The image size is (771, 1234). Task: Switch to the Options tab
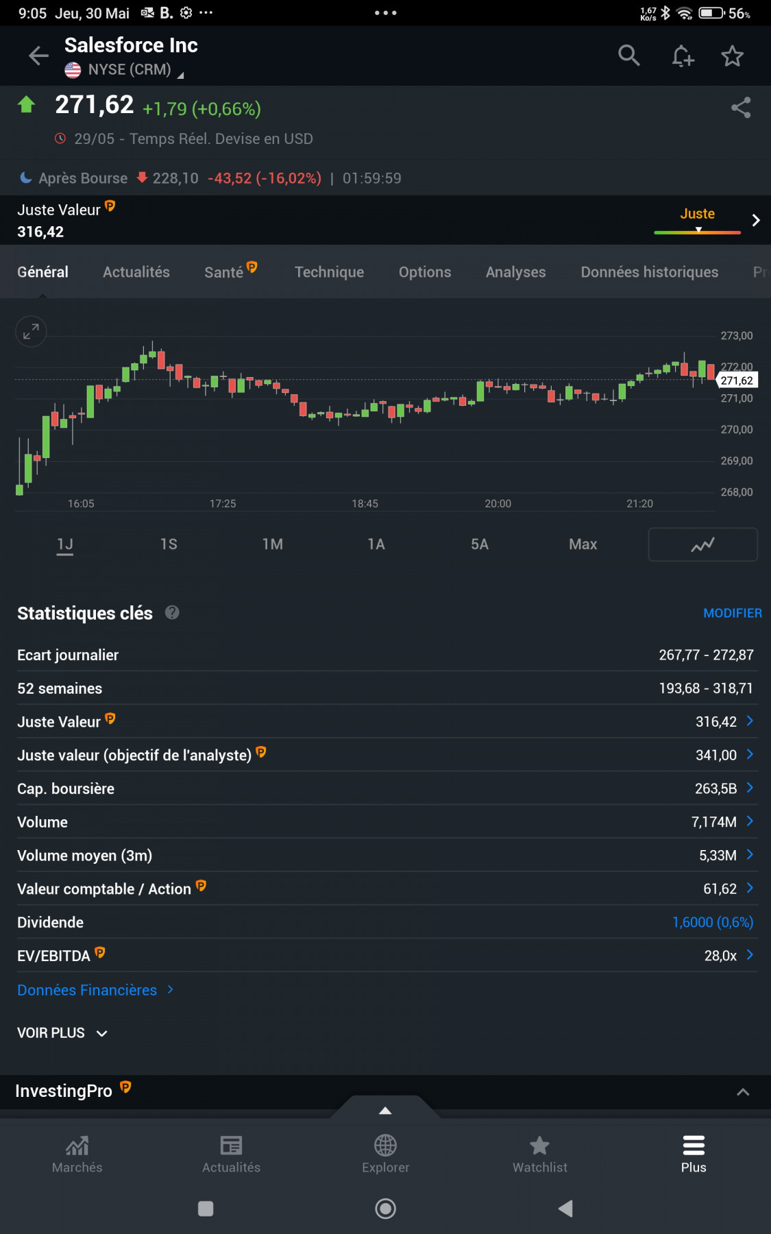(x=425, y=272)
